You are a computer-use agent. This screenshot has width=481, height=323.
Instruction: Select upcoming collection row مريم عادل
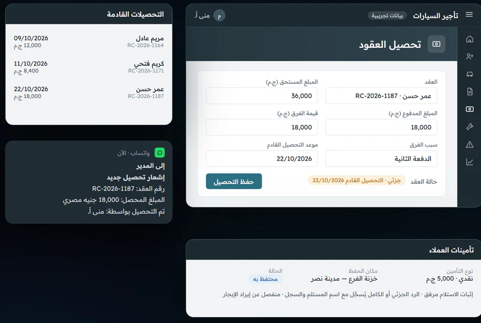(x=89, y=42)
